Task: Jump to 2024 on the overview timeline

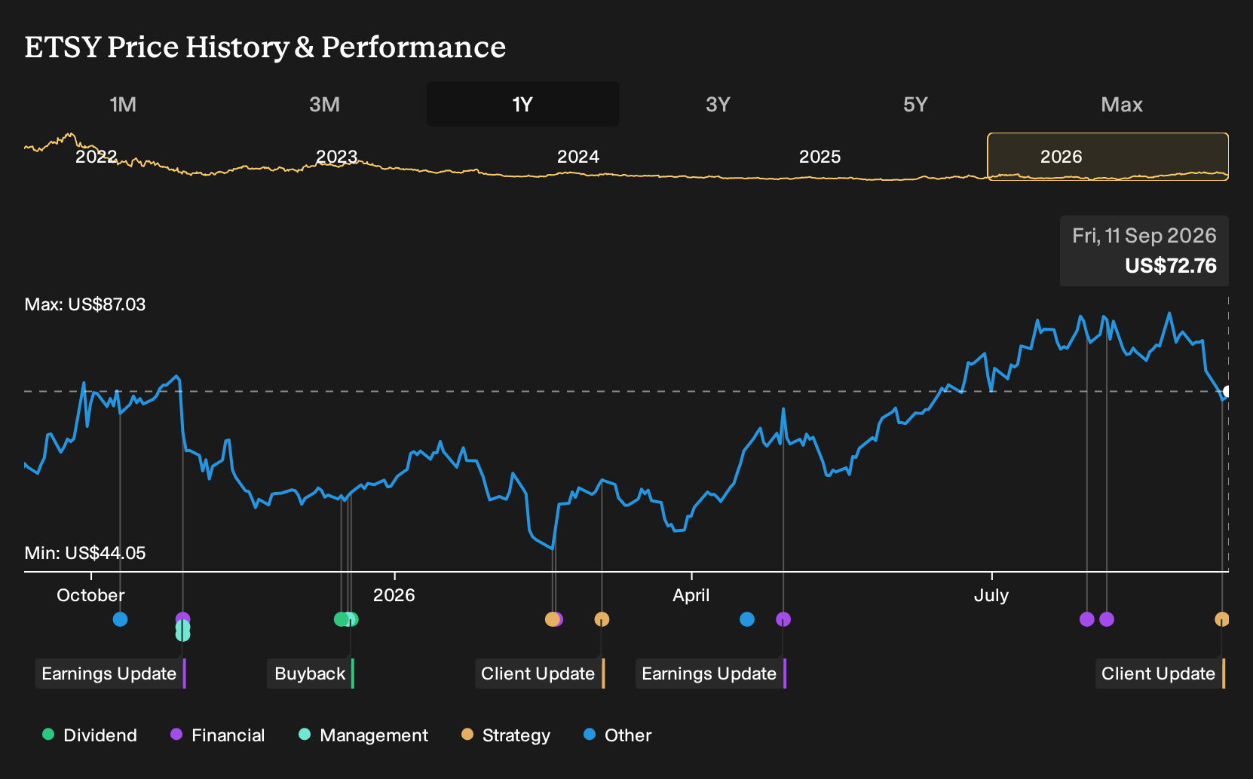Action: pyautogui.click(x=578, y=157)
